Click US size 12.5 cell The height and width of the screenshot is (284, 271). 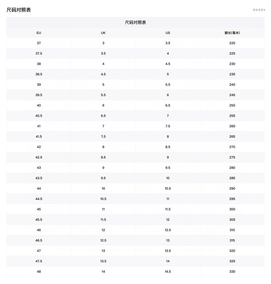(x=168, y=230)
